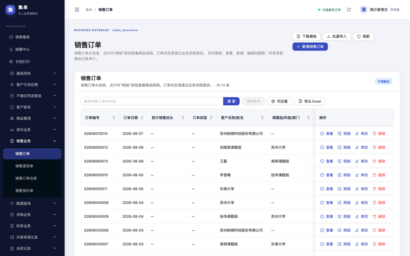Click the 刷新 button near the page title

click(363, 36)
